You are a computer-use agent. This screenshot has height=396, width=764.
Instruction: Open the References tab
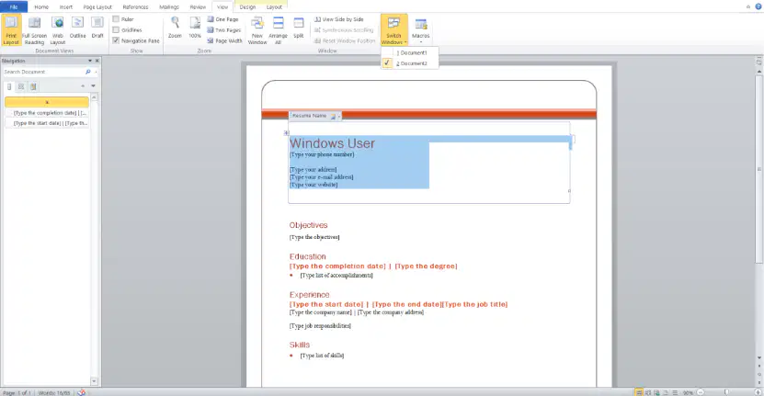click(x=135, y=6)
